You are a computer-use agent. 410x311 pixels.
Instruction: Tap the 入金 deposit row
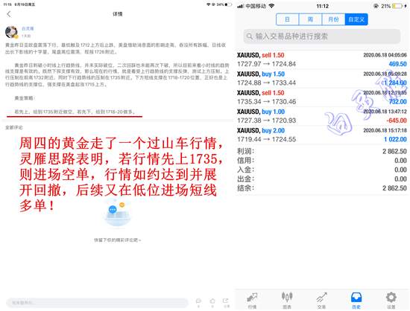[x=322, y=170]
